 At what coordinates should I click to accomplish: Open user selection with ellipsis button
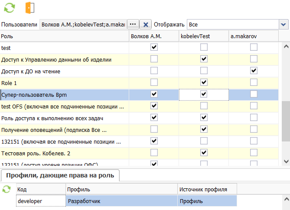pyautogui.click(x=133, y=25)
